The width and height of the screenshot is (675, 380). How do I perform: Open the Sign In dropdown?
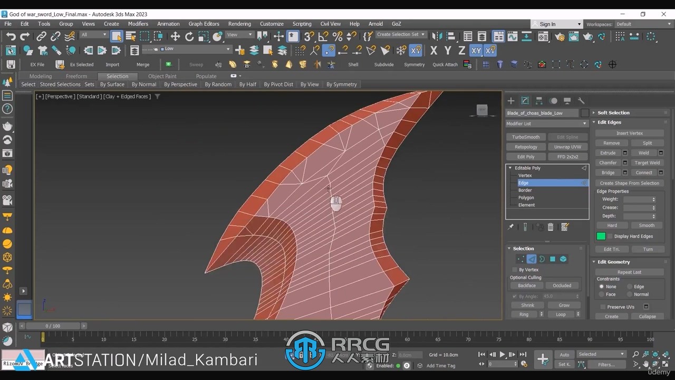[556, 24]
